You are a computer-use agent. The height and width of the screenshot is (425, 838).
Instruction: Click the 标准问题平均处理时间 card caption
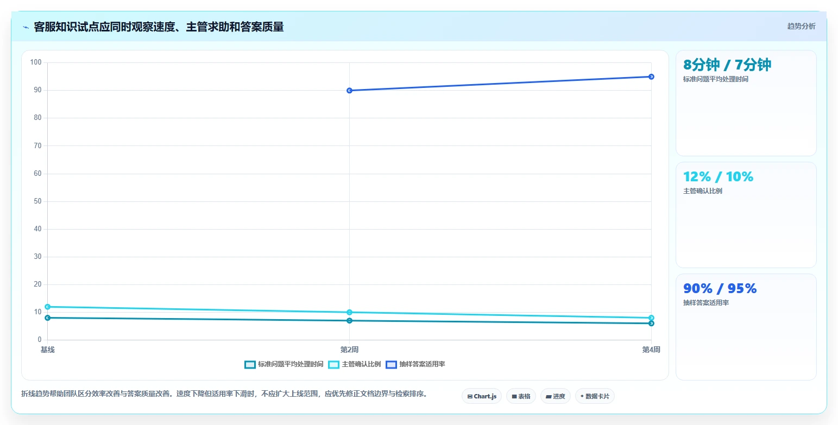coord(716,79)
